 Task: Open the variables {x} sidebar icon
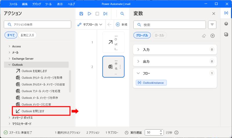[x=226, y=13]
